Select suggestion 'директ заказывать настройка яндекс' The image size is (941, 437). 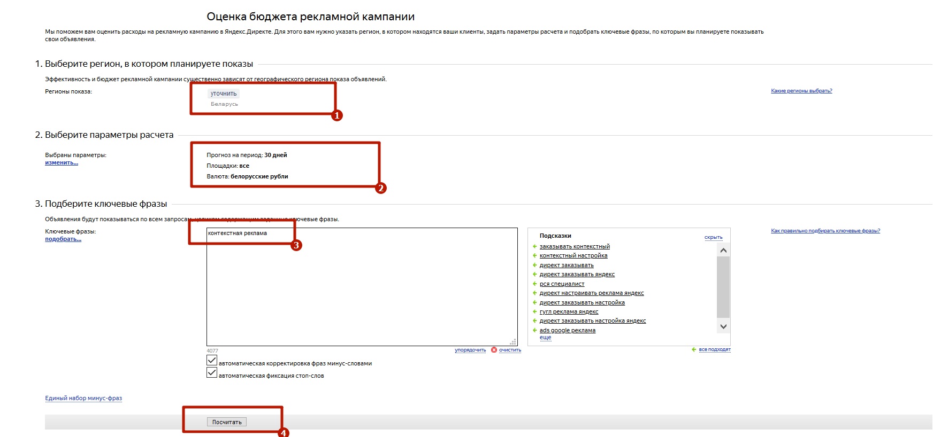click(x=593, y=321)
